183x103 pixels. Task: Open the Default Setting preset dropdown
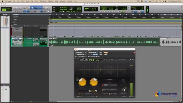(123, 60)
